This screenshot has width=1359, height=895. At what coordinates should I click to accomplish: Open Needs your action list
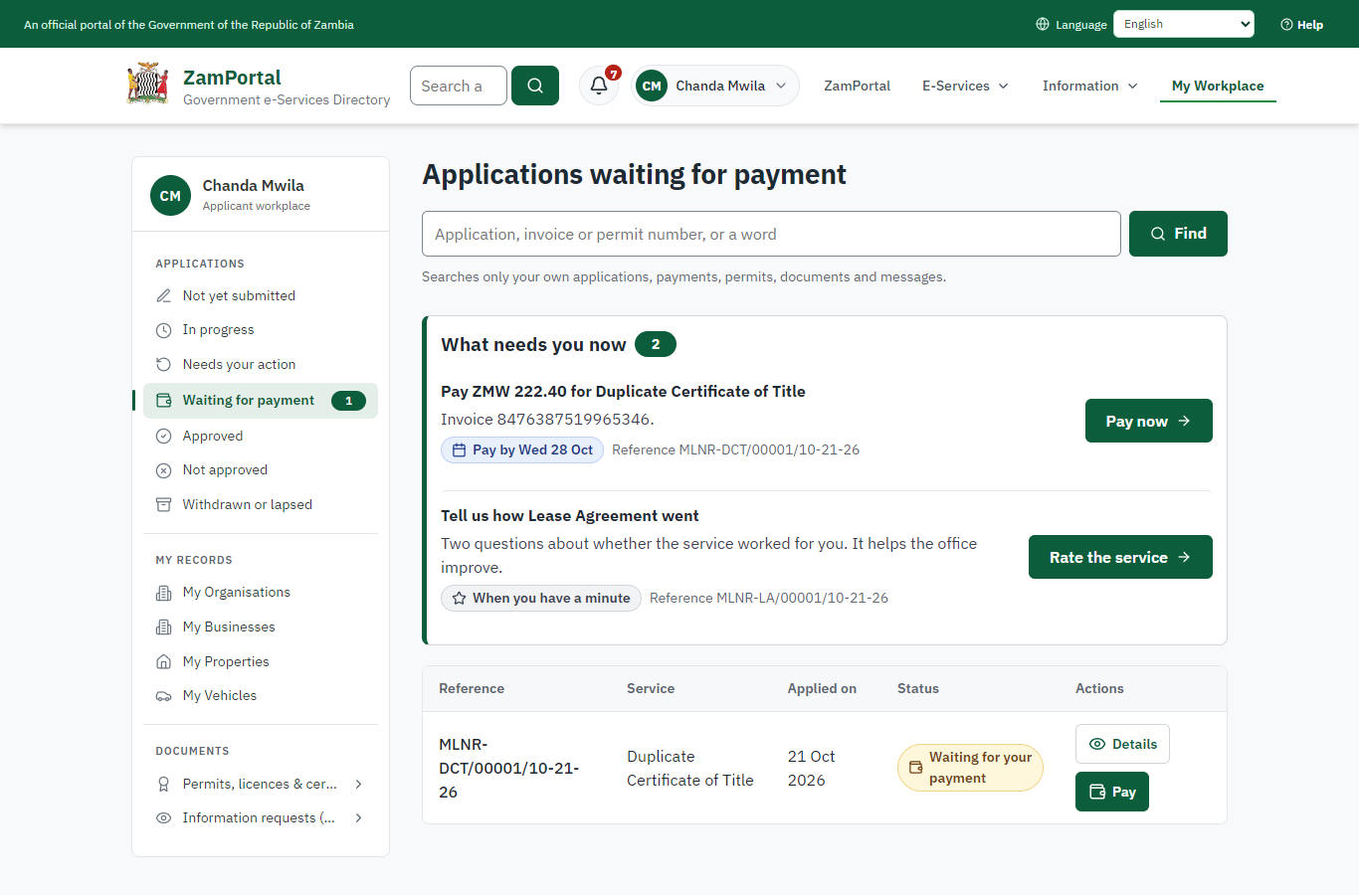[261, 365]
